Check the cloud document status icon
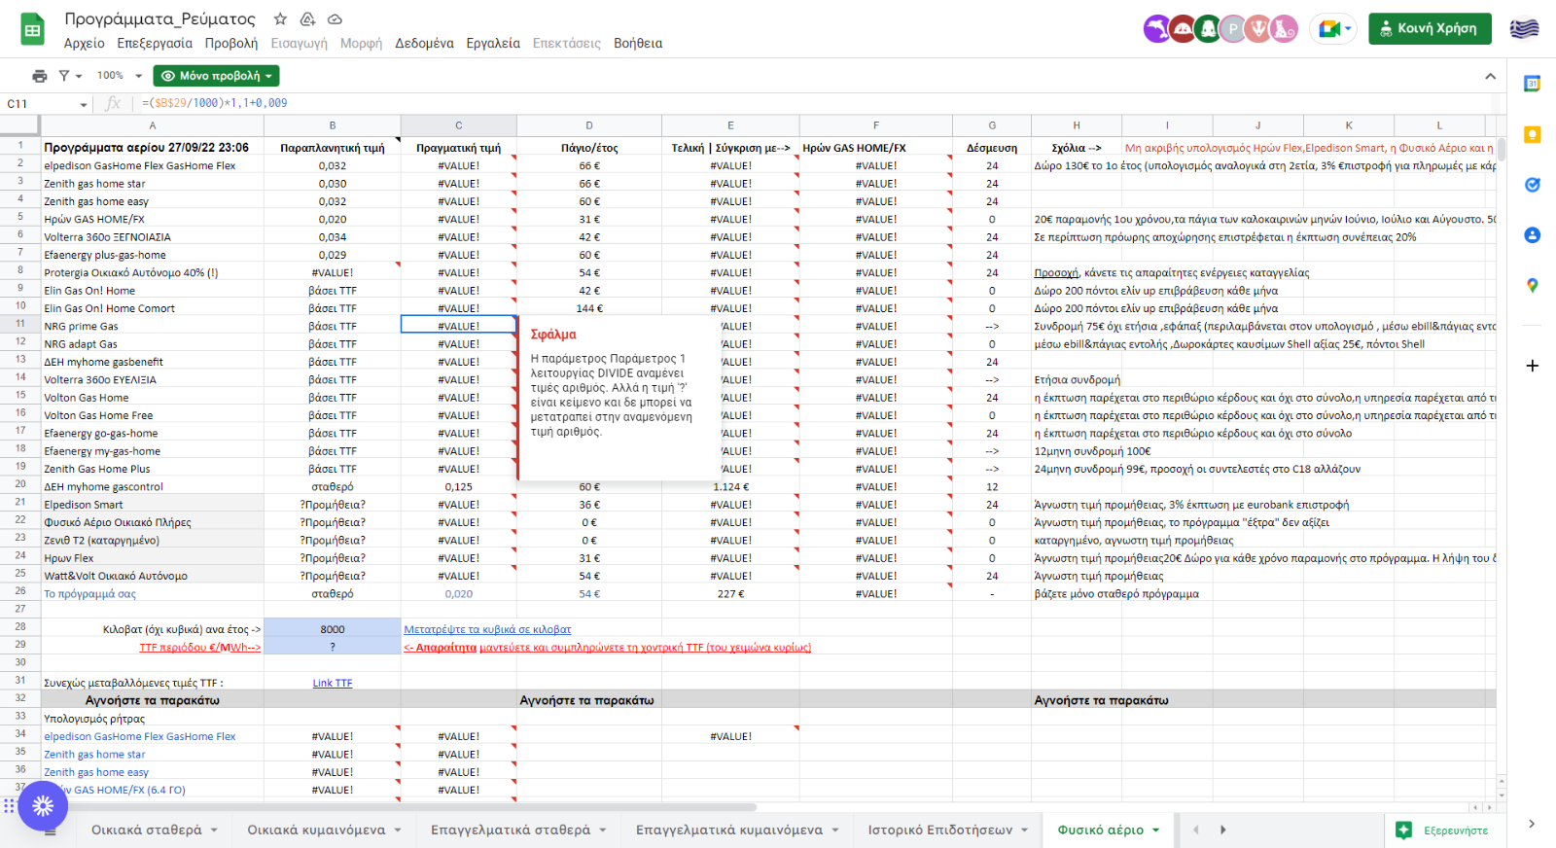 (x=335, y=18)
